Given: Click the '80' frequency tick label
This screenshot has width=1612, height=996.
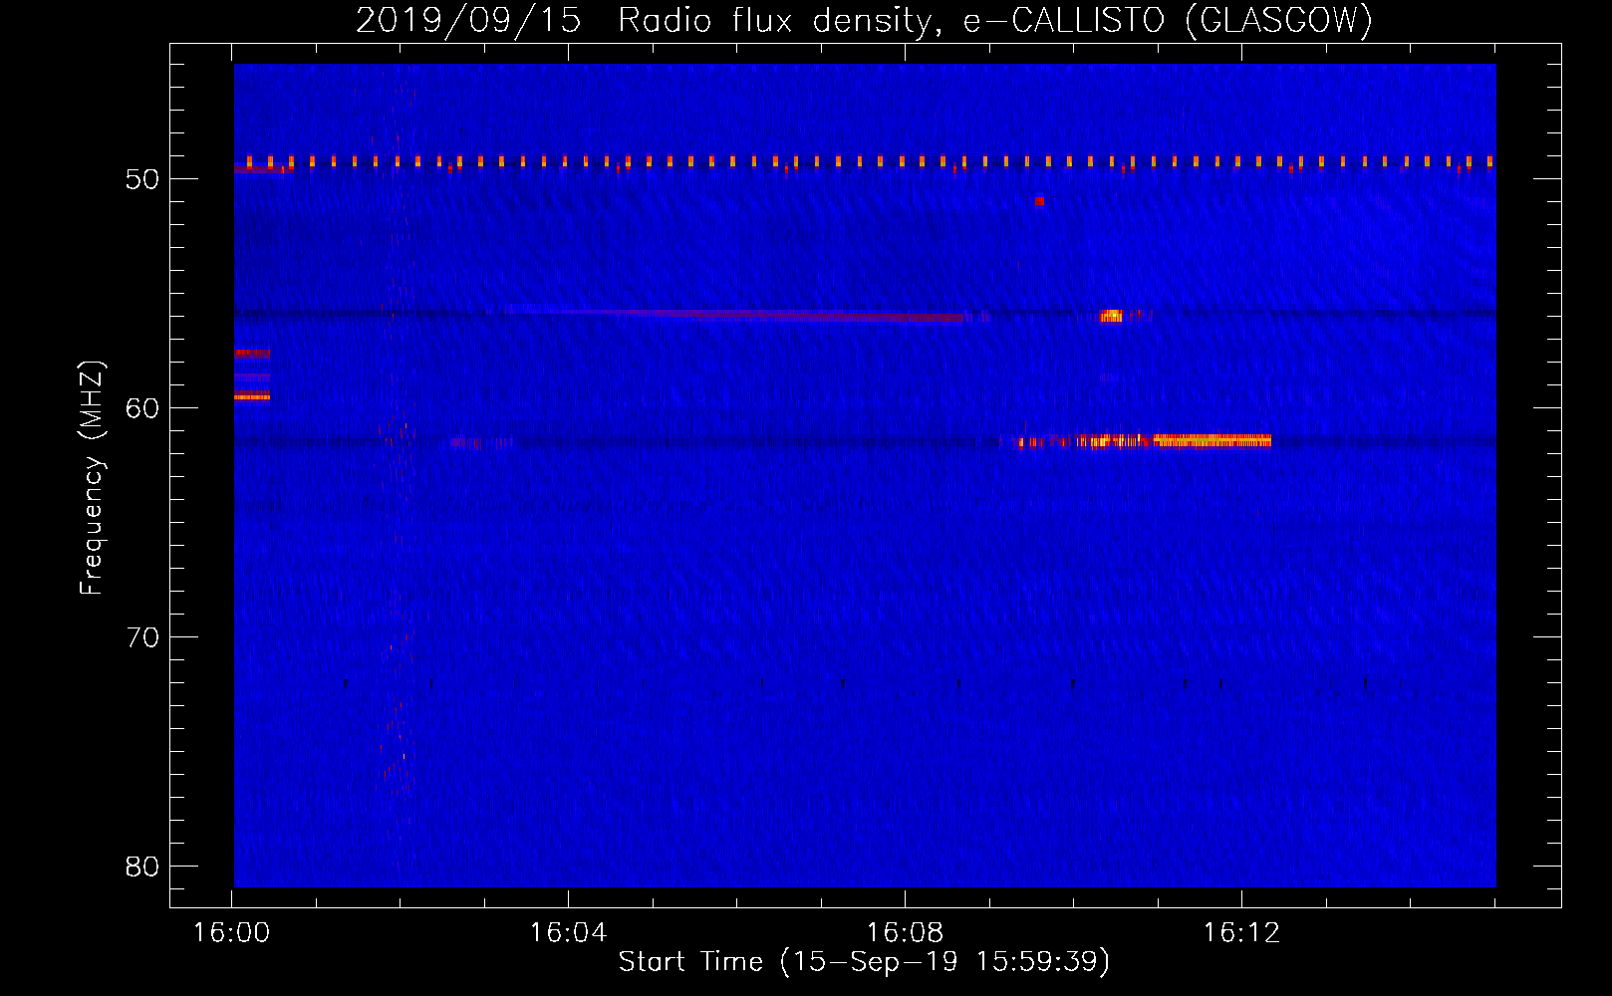Looking at the screenshot, I should 142,867.
